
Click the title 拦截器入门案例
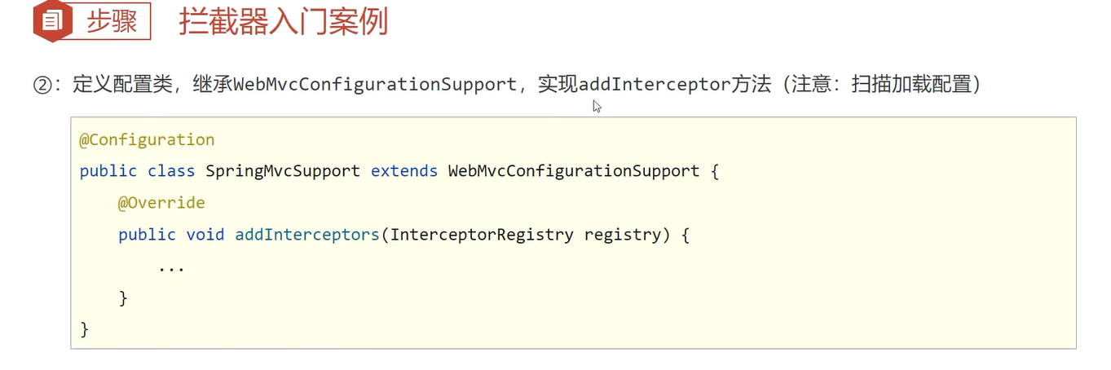point(283,21)
